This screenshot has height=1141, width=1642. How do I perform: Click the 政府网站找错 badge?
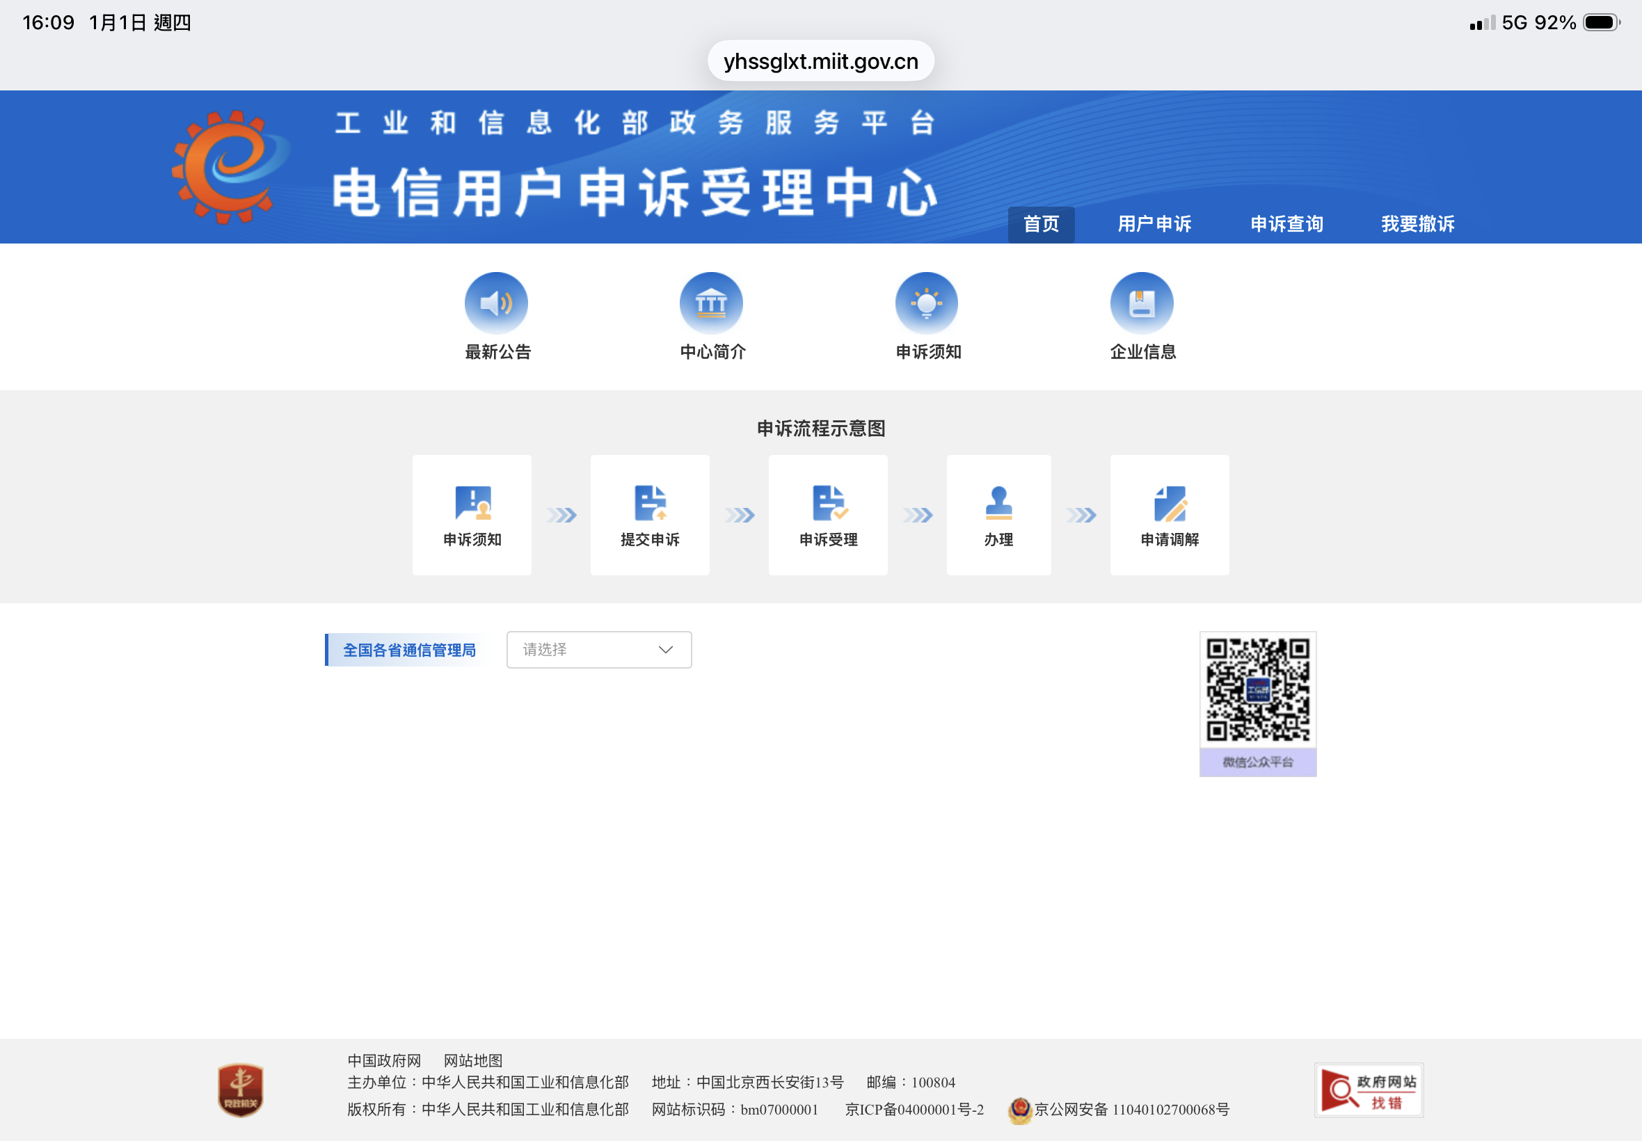tap(1368, 1091)
